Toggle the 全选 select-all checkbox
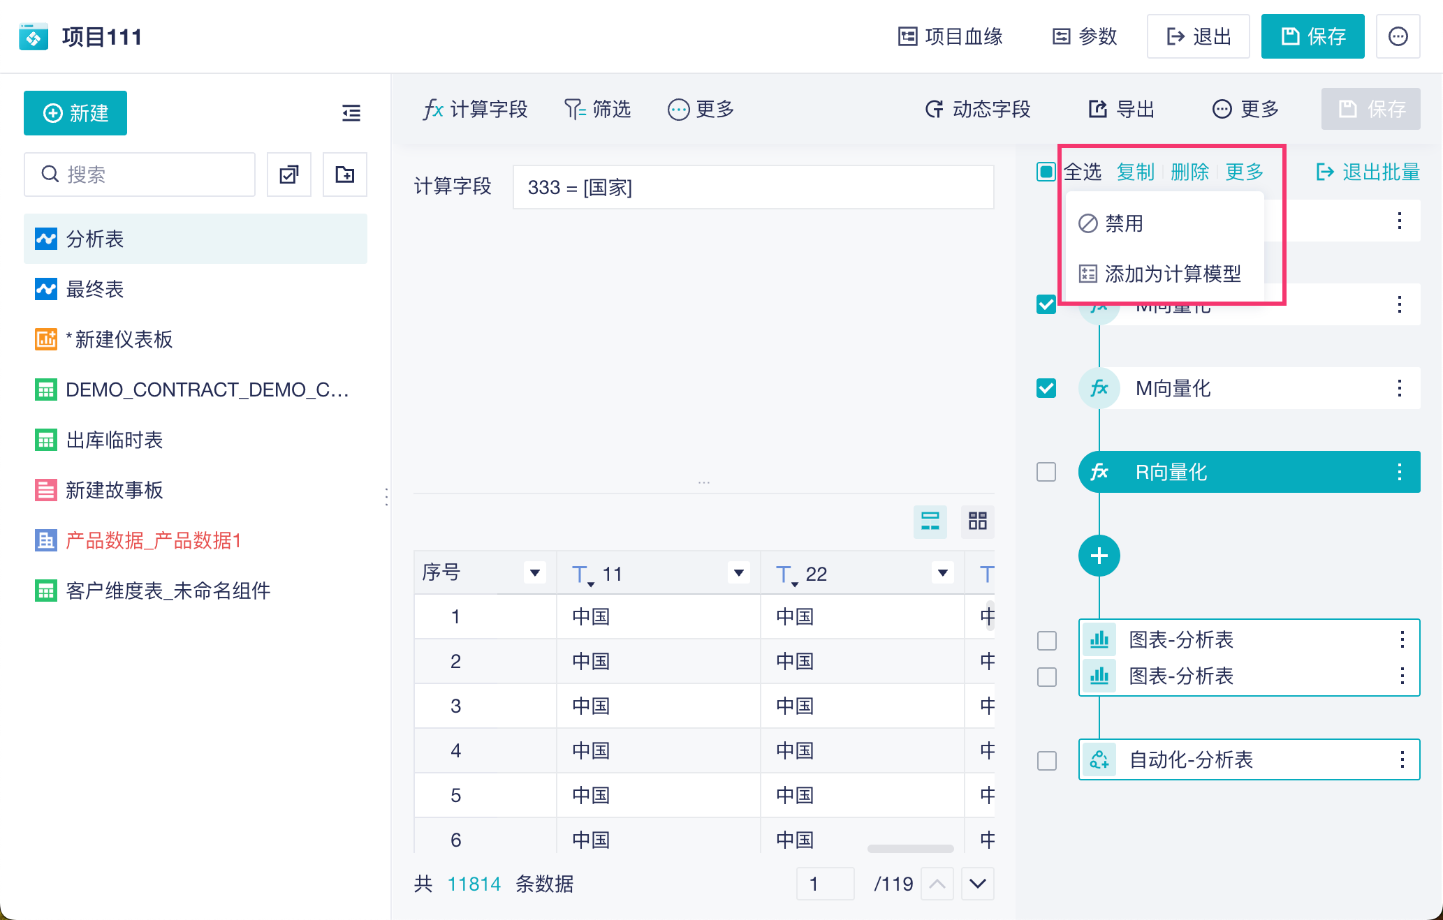 [1046, 172]
